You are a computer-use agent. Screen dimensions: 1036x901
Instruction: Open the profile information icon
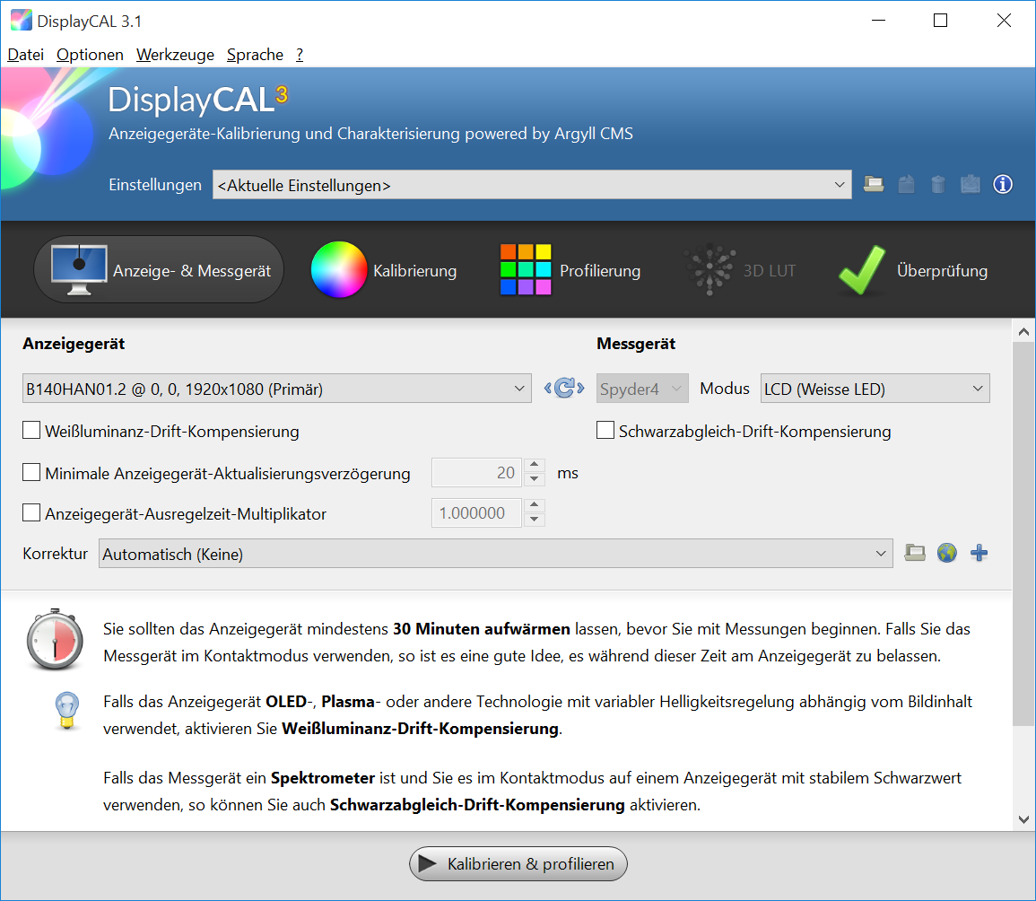[x=1002, y=185]
